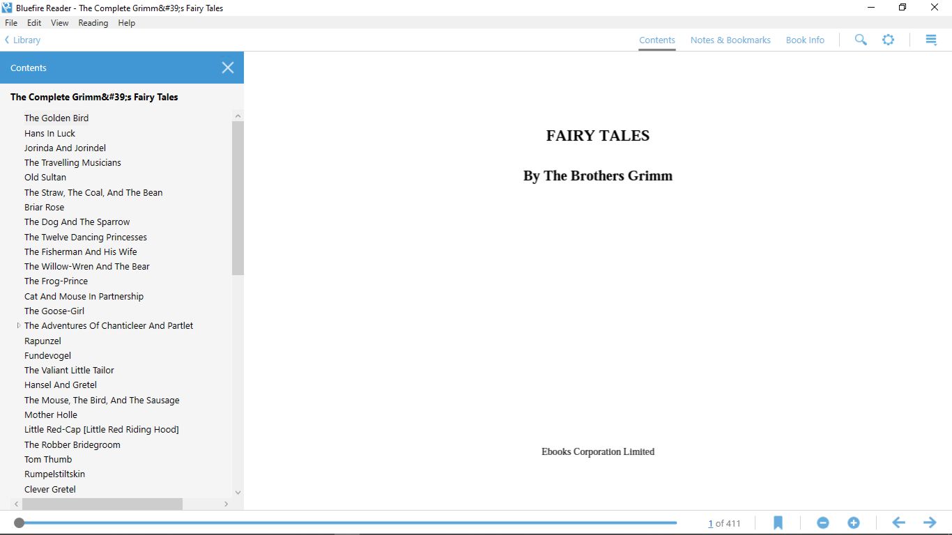Click the page progress slider handle
The image size is (952, 535).
20,522
